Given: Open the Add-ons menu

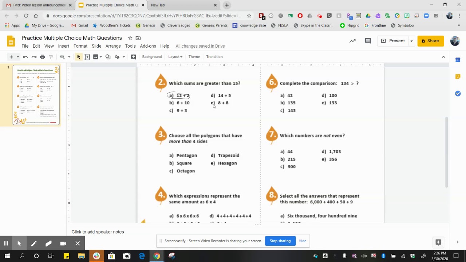Looking at the screenshot, I should click(x=148, y=46).
